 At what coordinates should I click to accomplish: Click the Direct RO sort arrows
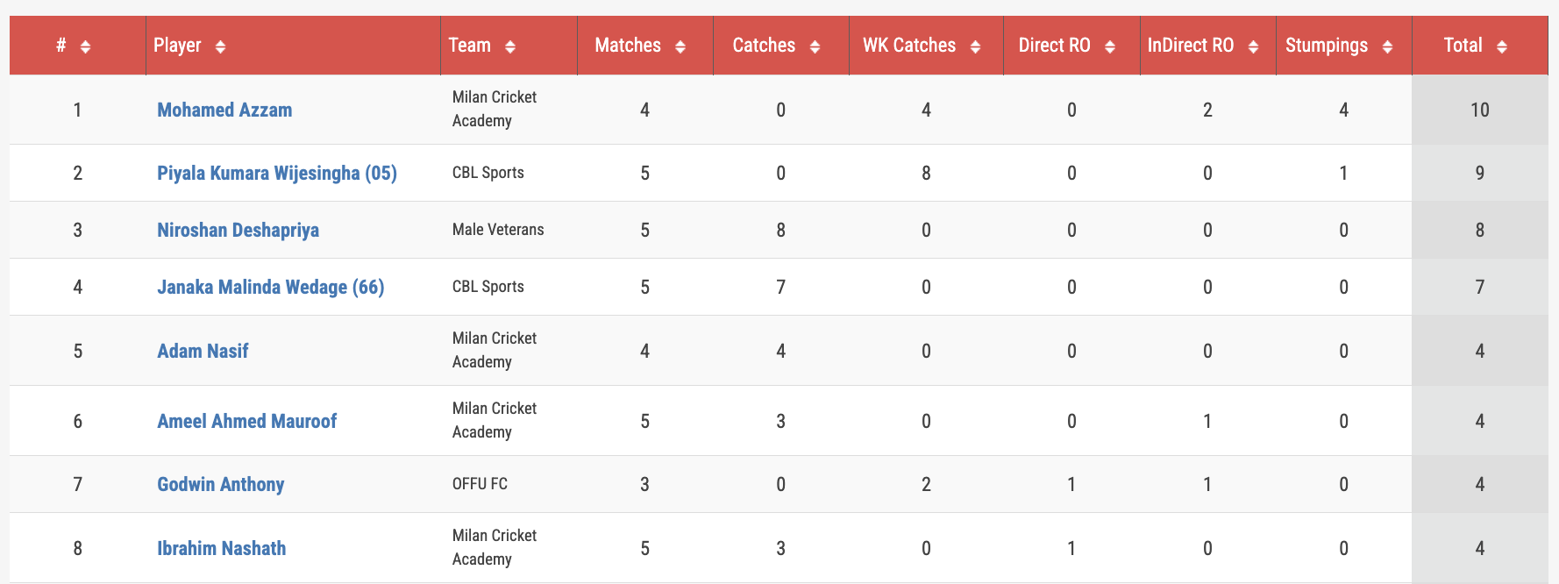click(1110, 46)
